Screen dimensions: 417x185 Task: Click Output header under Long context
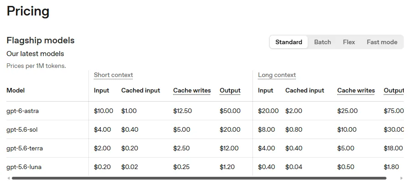pyautogui.click(x=394, y=90)
